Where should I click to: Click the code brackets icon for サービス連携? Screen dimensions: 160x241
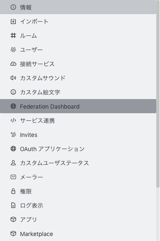(13, 121)
